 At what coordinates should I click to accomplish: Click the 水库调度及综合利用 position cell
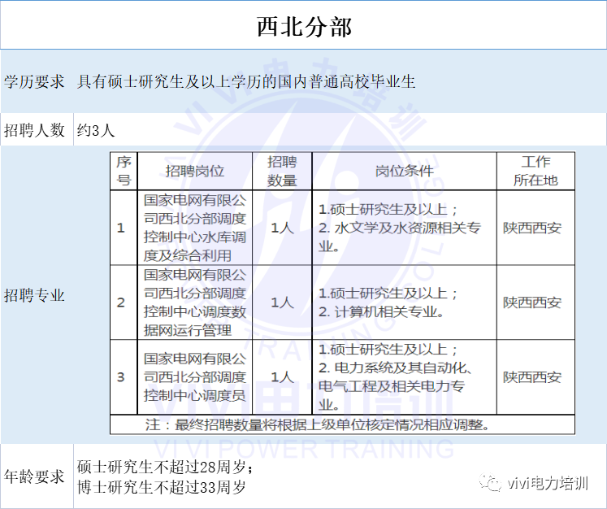click(195, 228)
